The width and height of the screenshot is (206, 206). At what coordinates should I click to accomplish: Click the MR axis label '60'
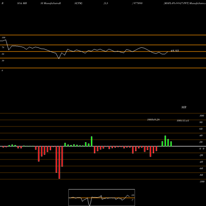pos(201,129)
